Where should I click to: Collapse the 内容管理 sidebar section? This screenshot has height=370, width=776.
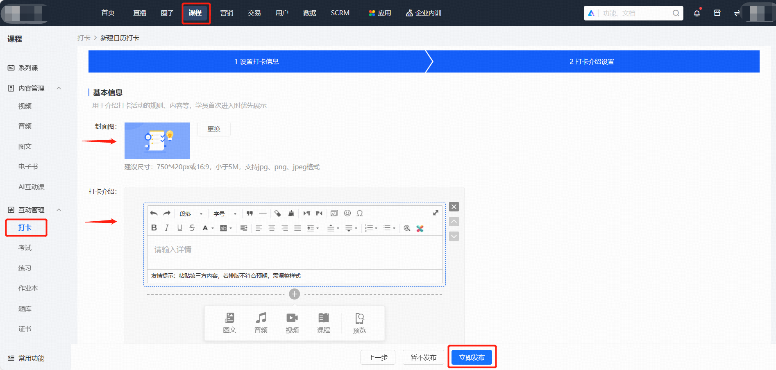point(59,88)
